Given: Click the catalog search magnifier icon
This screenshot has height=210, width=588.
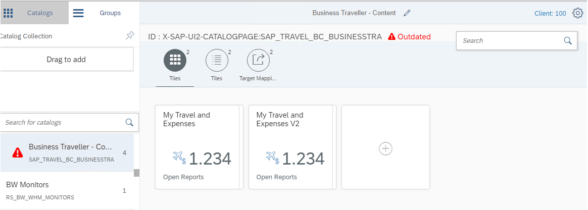Looking at the screenshot, I should coord(129,122).
